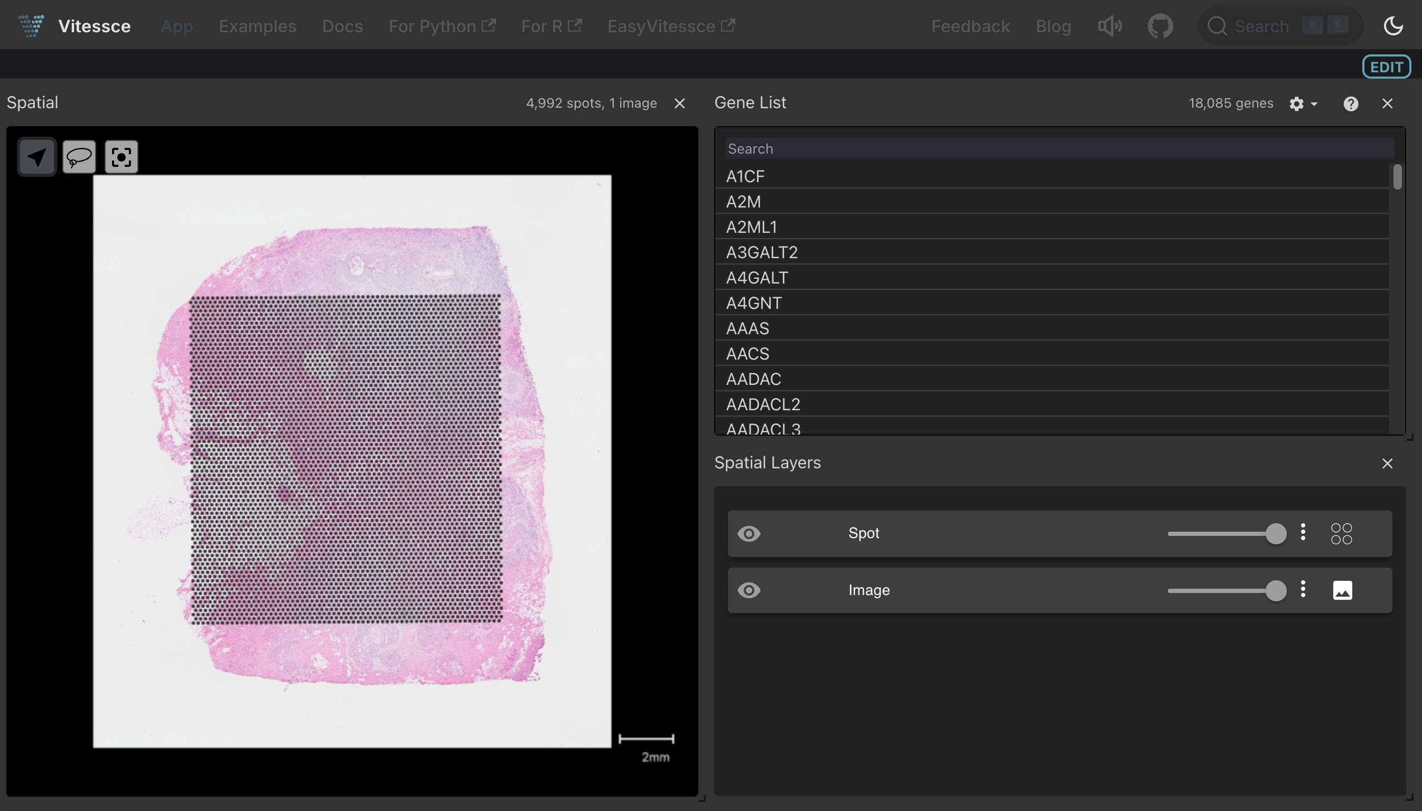
Task: Open the Gene List help icon
Action: 1350,103
